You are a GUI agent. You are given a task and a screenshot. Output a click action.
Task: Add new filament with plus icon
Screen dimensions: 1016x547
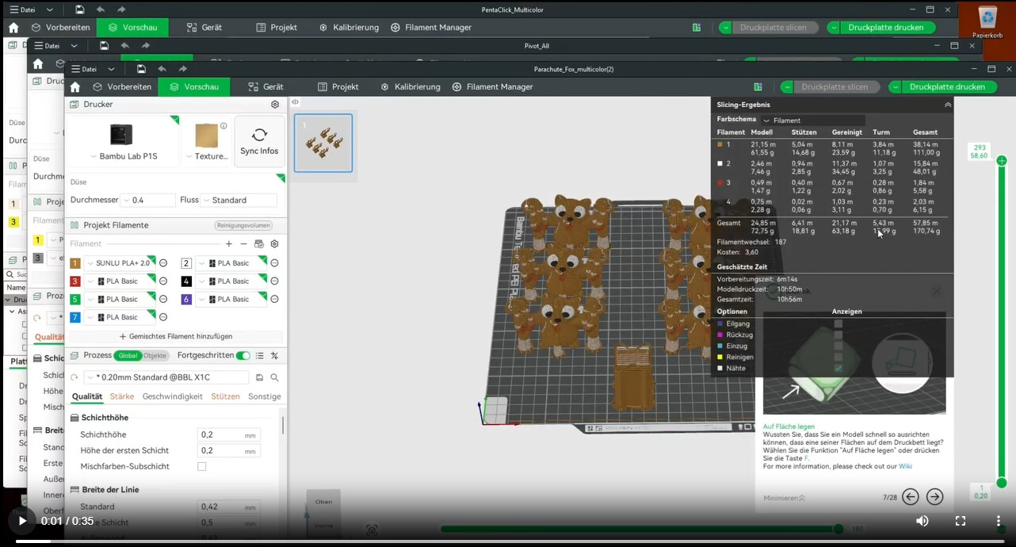coord(229,244)
